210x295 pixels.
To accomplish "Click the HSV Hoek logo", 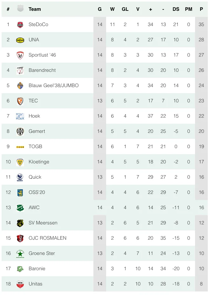I will [20, 116].
